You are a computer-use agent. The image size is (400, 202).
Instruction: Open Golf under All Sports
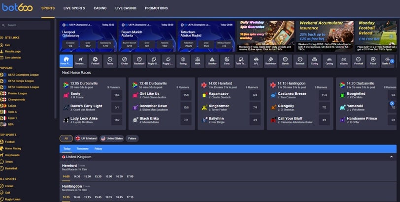(7, 193)
